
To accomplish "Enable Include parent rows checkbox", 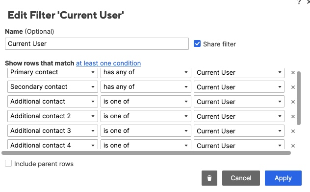I will [x=8, y=164].
